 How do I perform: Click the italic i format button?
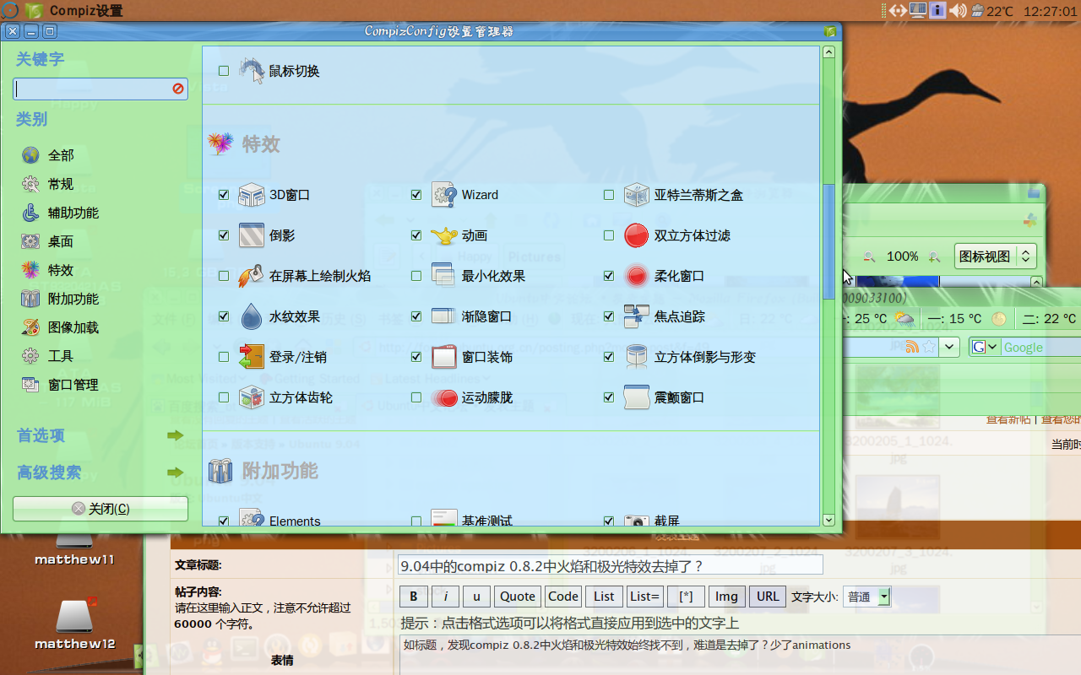pos(445,597)
